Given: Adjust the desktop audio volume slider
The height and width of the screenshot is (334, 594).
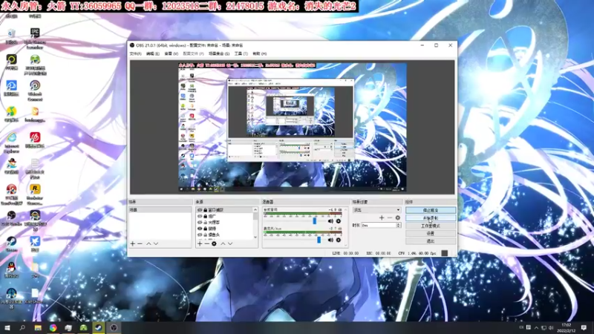Looking at the screenshot, I should tap(314, 220).
